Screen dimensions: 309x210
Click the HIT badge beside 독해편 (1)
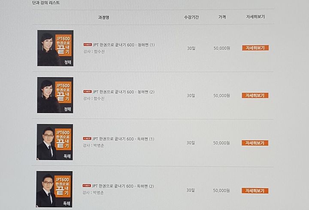(87, 138)
